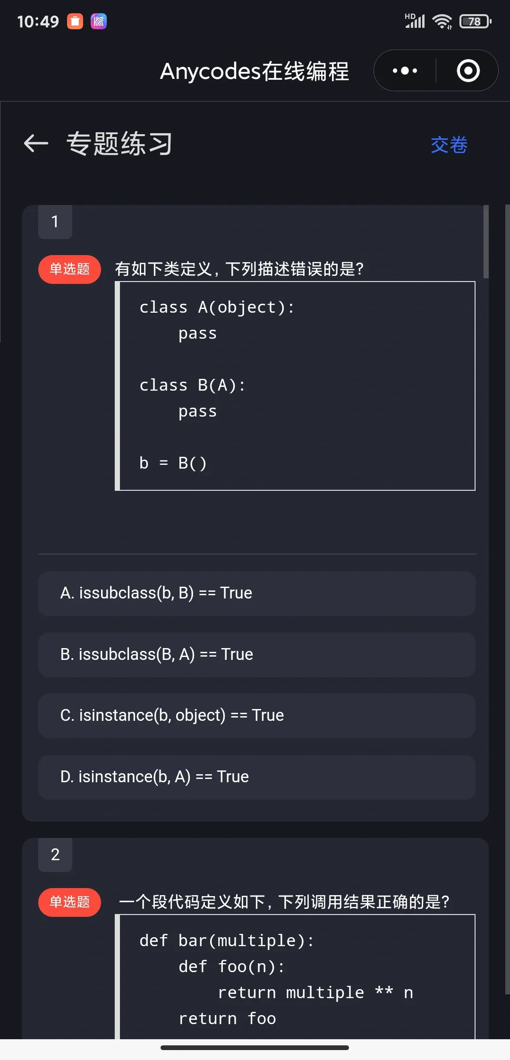Click the question list scrollbar thumb
Screen dimensions: 510x1060
tap(486, 241)
